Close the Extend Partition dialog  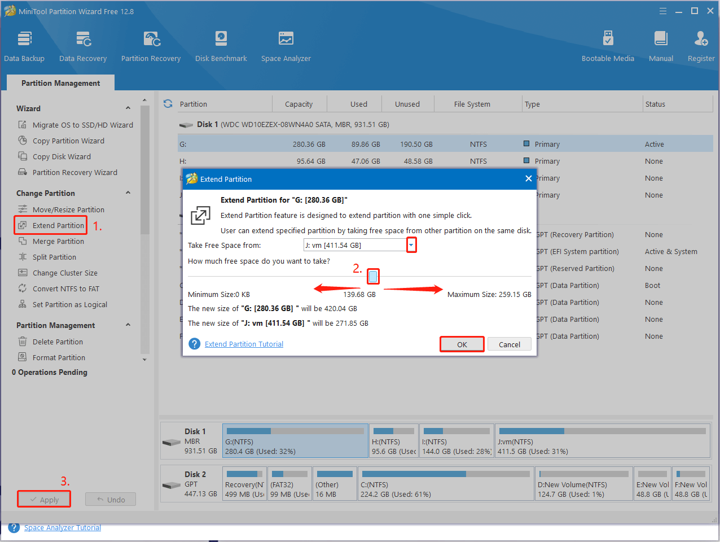point(528,178)
